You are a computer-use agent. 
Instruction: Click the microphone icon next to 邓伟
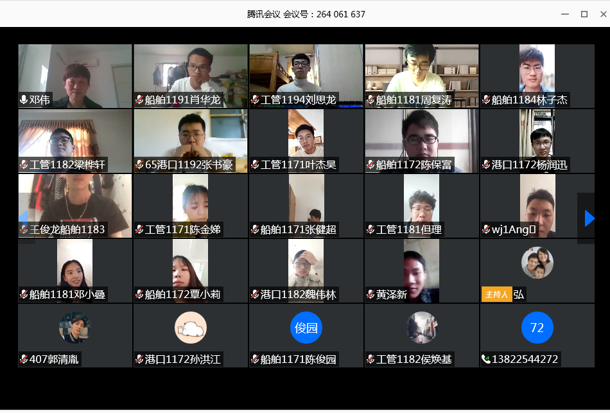pyautogui.click(x=24, y=100)
